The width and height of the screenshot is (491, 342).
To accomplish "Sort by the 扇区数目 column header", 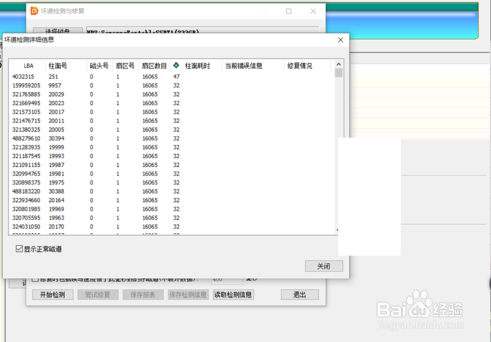I will pyautogui.click(x=154, y=66).
